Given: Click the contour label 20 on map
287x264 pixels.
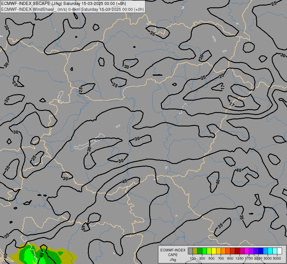Looking at the screenshot, I should (221, 75).
